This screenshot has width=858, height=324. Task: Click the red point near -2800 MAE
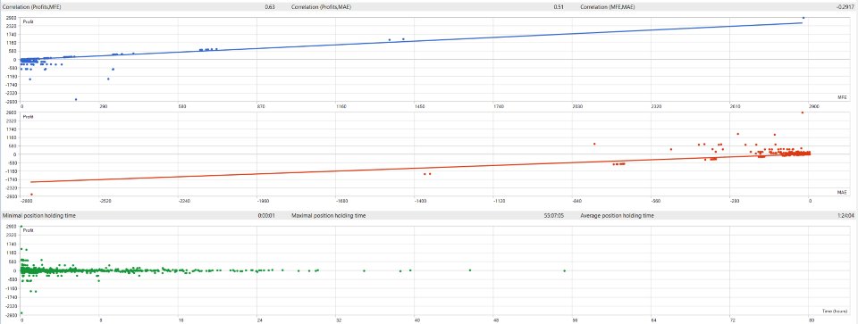(31, 194)
